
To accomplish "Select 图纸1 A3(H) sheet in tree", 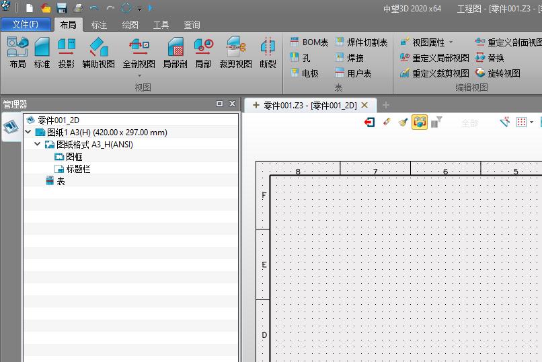I will click(107, 133).
